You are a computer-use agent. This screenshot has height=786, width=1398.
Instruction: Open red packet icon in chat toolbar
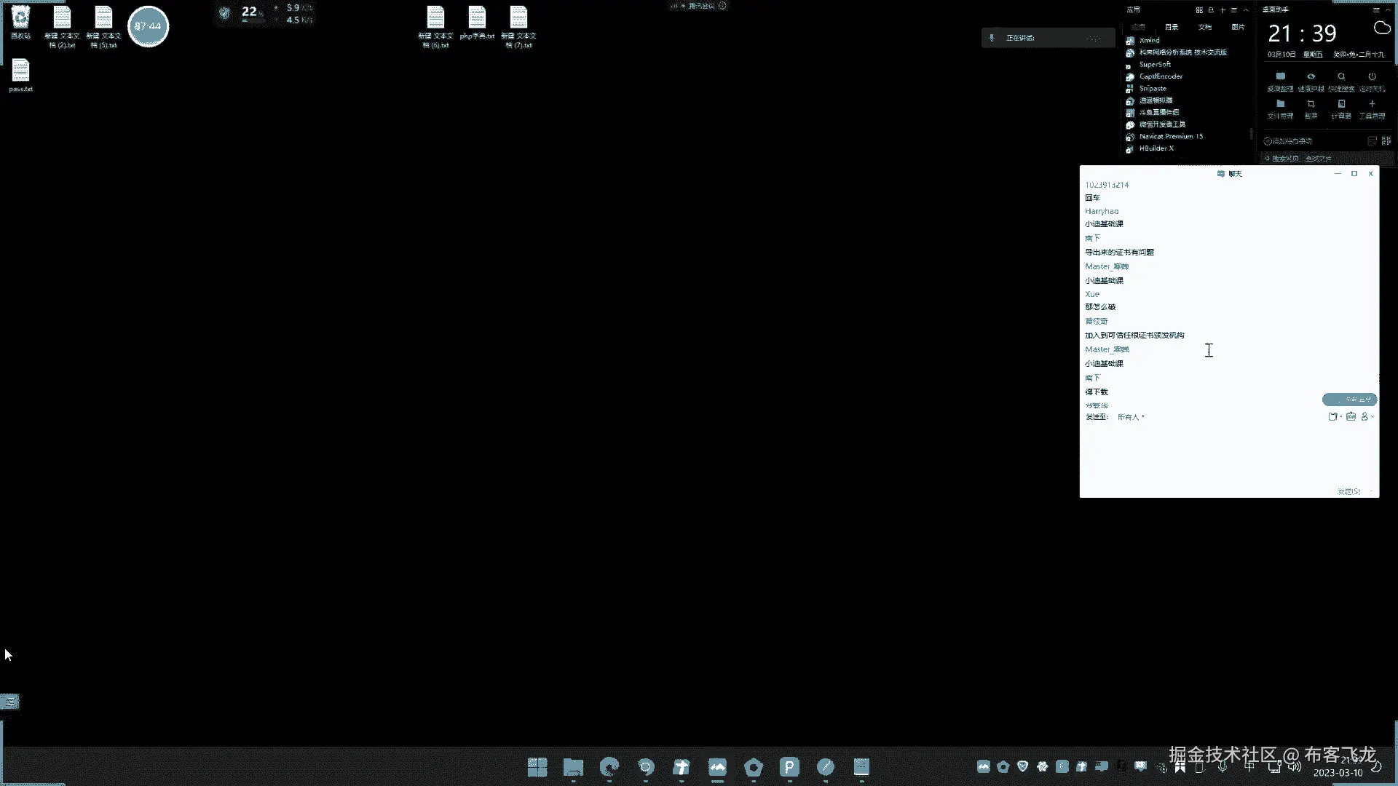pos(1351,416)
